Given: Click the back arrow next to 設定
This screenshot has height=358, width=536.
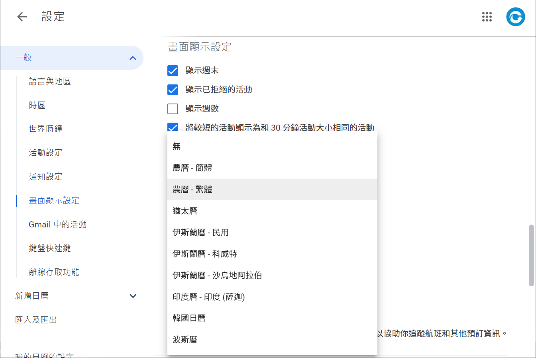Looking at the screenshot, I should (x=22, y=17).
